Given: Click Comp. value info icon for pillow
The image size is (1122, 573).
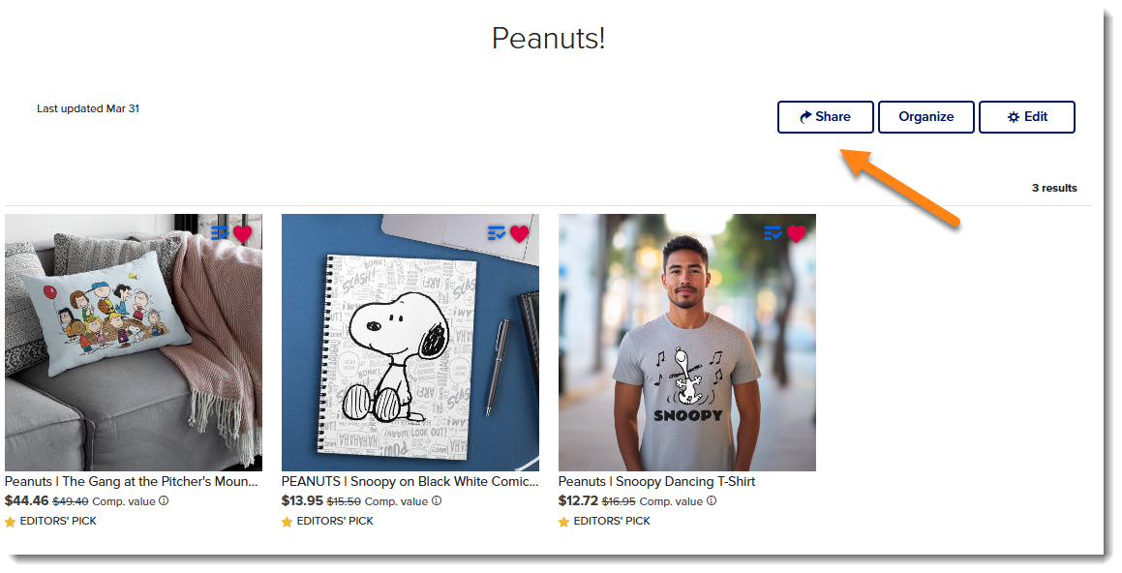Looking at the screenshot, I should 164,500.
